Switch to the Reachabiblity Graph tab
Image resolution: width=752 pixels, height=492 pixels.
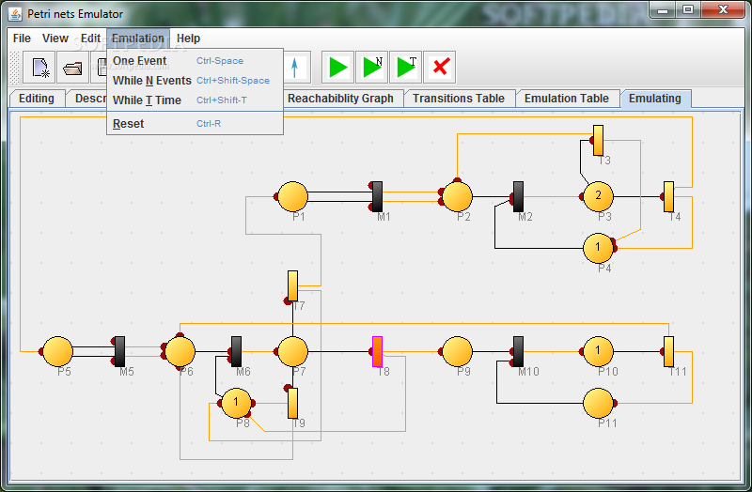pos(340,99)
